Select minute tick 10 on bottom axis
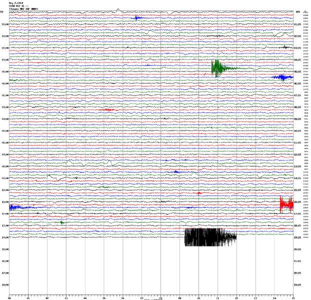Screen dimensions: 311x300 tap(198, 296)
